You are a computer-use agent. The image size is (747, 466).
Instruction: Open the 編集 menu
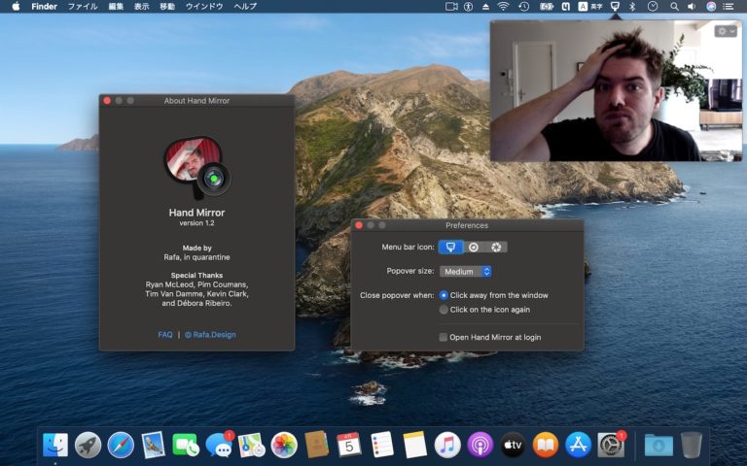(x=116, y=6)
